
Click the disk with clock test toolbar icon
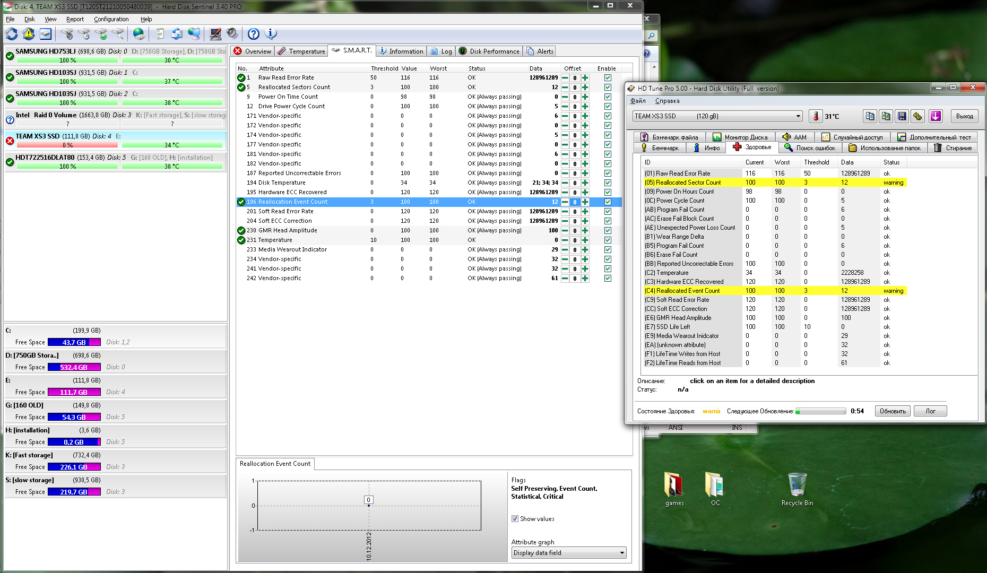(84, 34)
